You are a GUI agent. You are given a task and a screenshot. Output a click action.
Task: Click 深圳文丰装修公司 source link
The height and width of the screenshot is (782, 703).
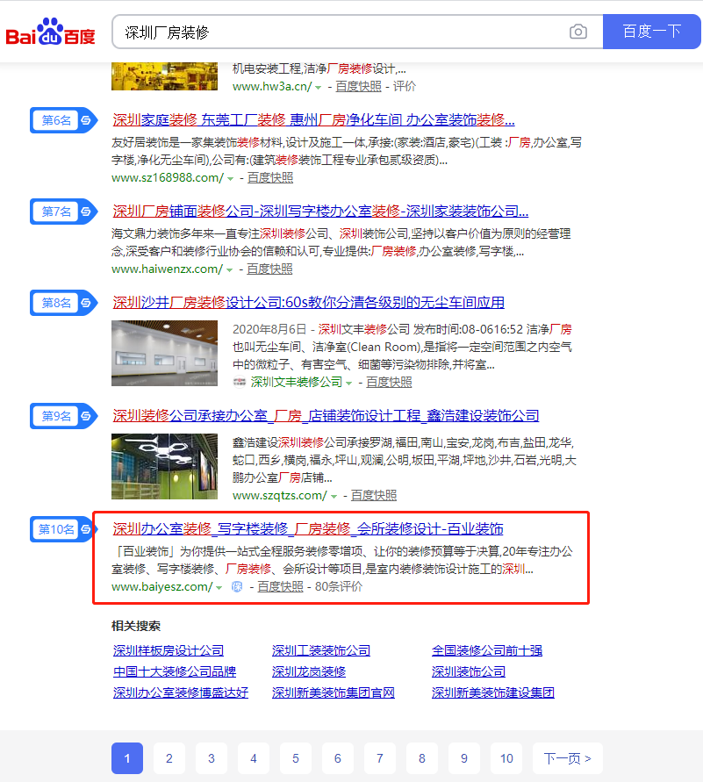coord(296,382)
